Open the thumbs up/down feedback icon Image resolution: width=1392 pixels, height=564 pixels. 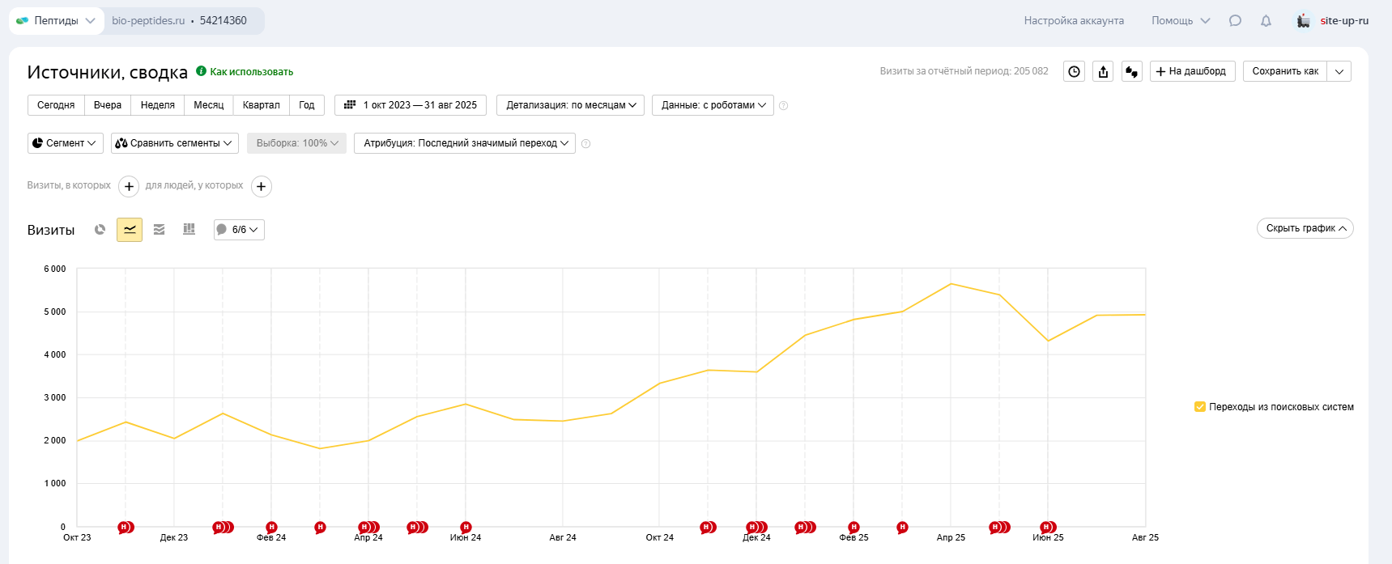(1131, 72)
